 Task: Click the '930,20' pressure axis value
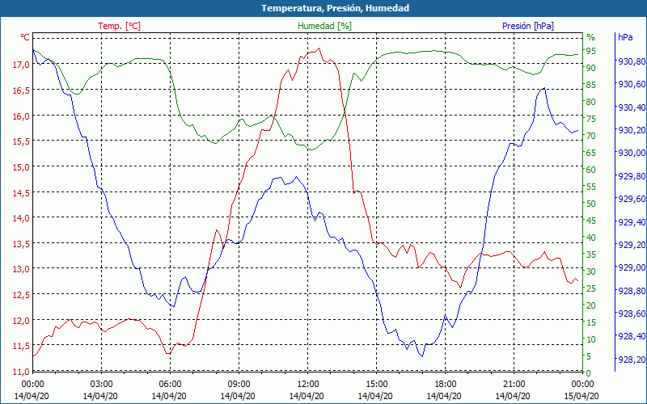coord(632,130)
